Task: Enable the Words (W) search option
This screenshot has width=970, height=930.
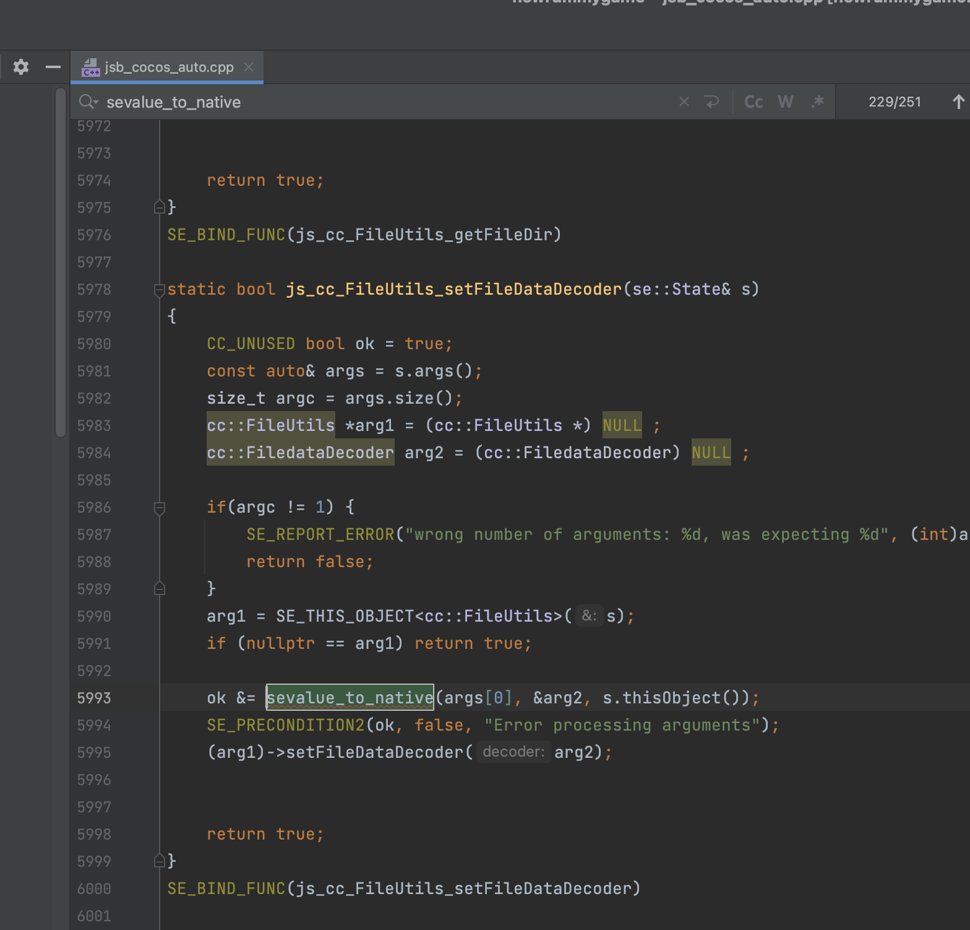Action: click(785, 102)
